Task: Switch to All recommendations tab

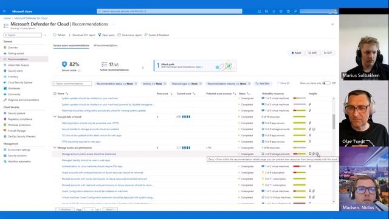Action: pyautogui.click(x=106, y=46)
